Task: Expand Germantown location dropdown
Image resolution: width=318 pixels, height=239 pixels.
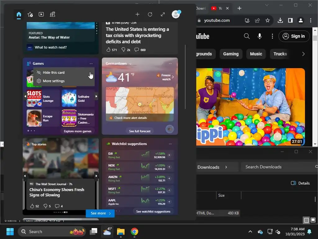Action: click(x=130, y=63)
